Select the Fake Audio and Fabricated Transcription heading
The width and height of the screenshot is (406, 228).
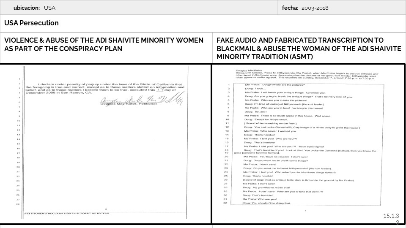point(308,48)
